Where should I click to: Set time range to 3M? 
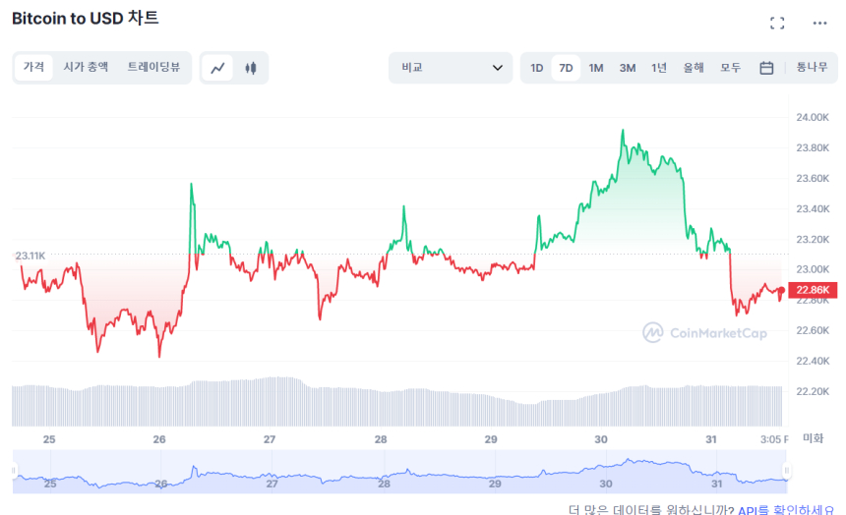click(x=628, y=68)
